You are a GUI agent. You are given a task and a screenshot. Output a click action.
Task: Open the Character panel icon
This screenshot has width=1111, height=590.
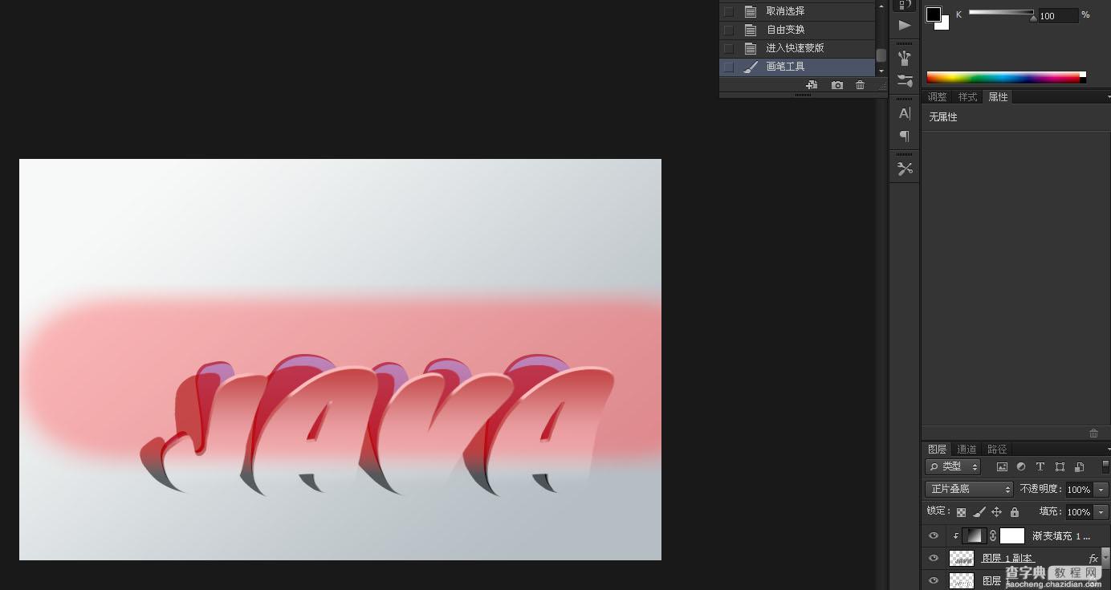click(905, 113)
